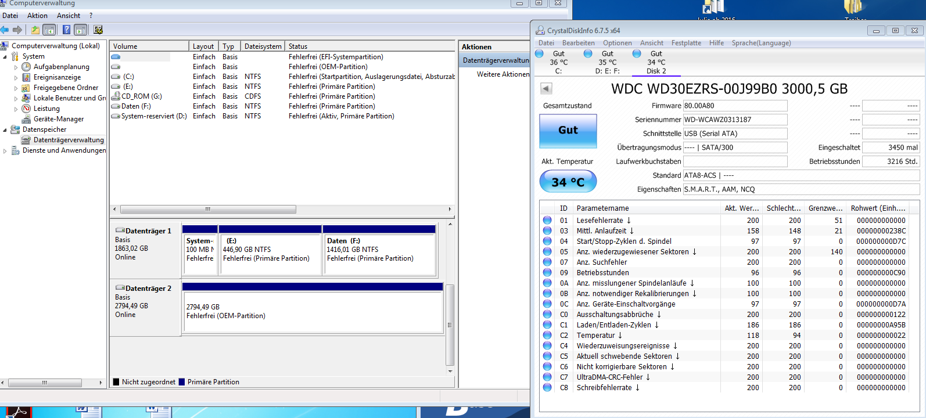Open the Datei menu in Computerverwaltung
The image size is (926, 418).
[x=10, y=16]
